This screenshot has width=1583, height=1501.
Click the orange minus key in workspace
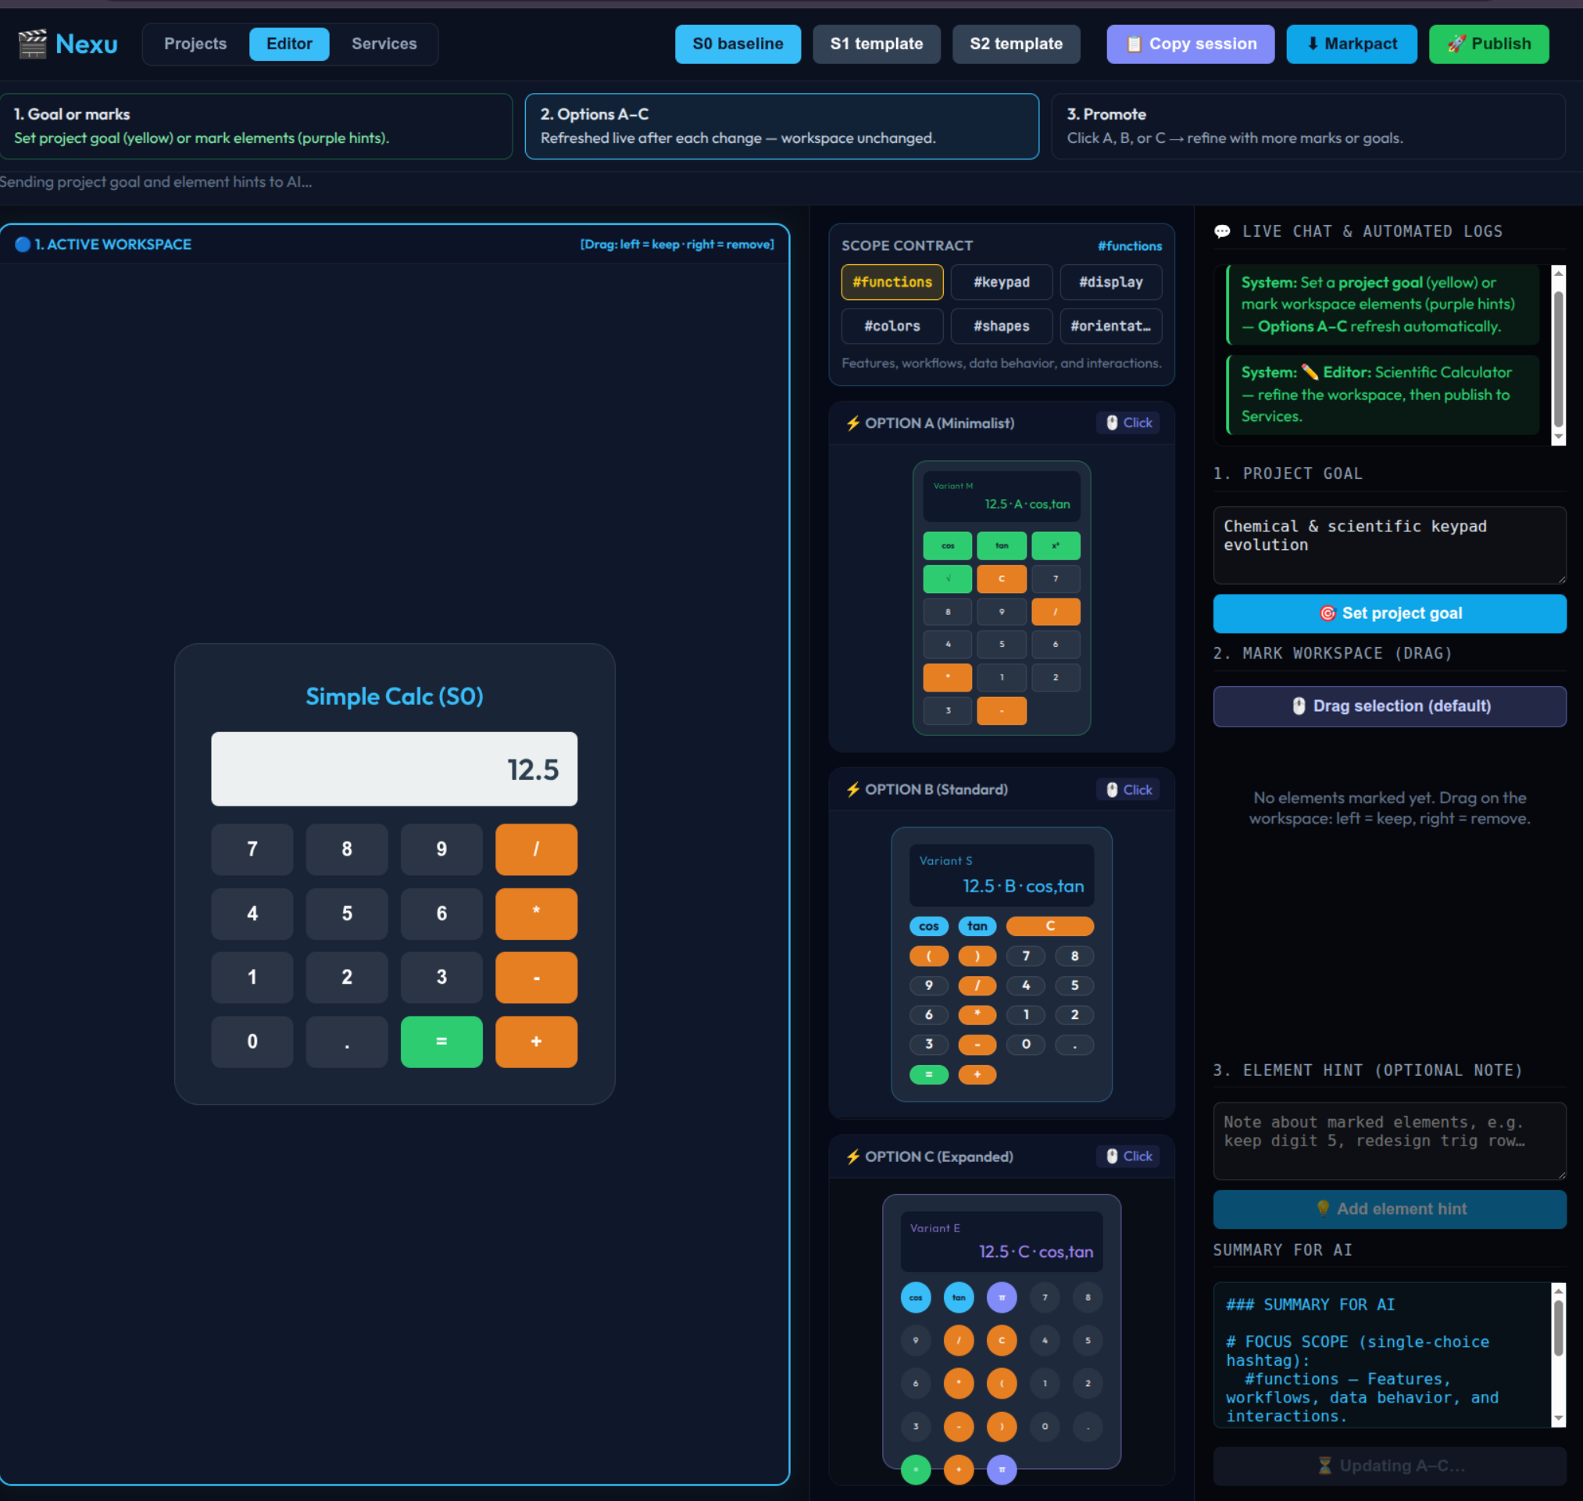536,977
